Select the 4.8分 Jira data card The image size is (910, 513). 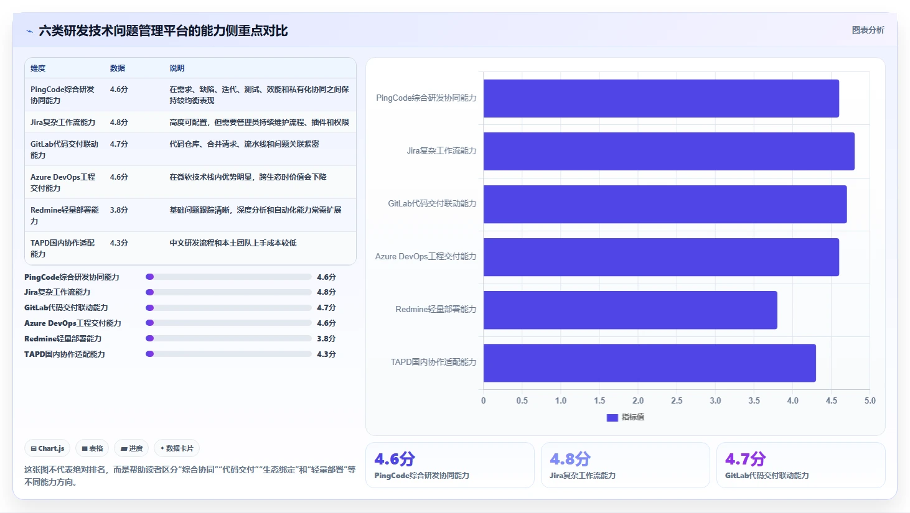click(x=626, y=465)
